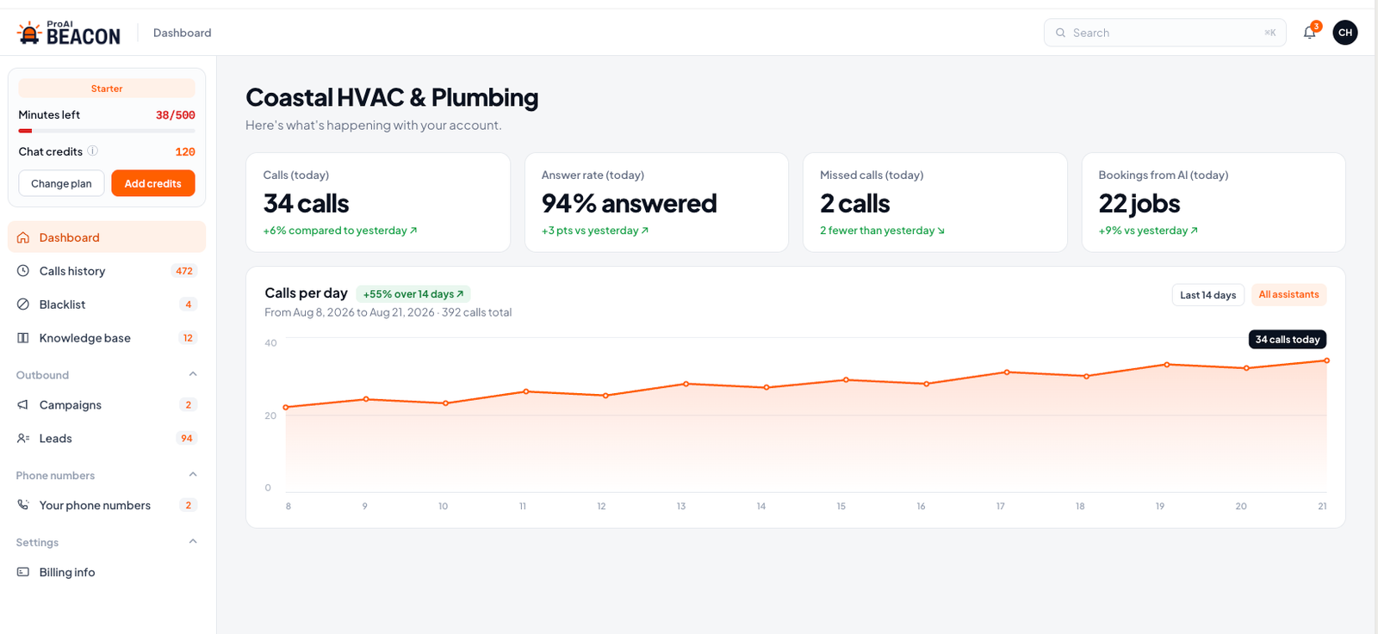Viewport: 1378px width, 634px height.
Task: Select Dashboard in the sidebar
Action: point(107,237)
